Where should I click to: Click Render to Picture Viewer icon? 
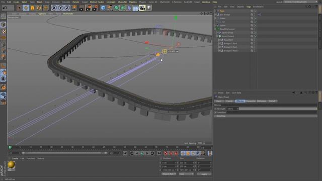[88, 8]
